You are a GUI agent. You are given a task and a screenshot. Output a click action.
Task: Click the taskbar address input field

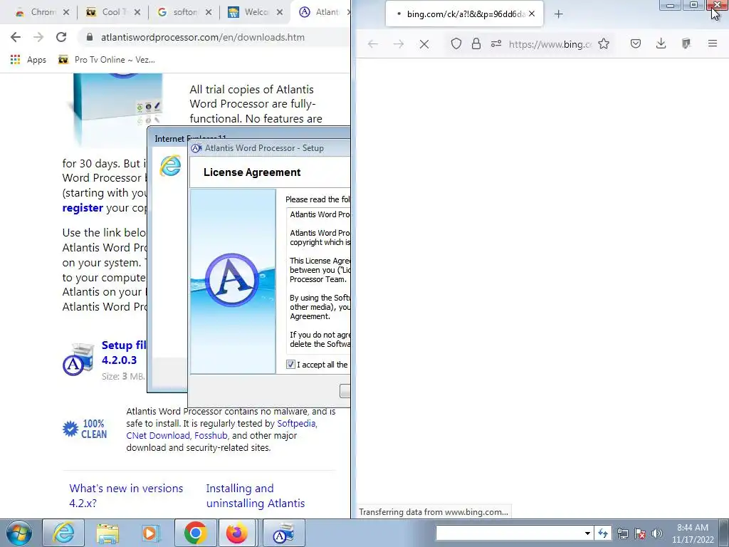pos(509,533)
